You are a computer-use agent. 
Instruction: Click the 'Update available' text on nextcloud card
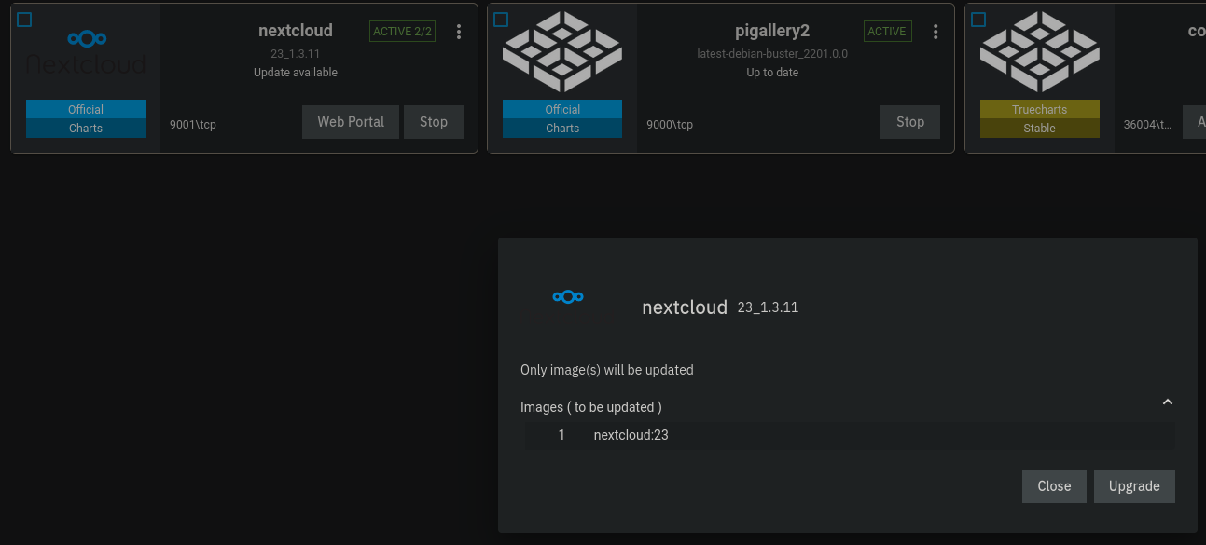click(296, 73)
